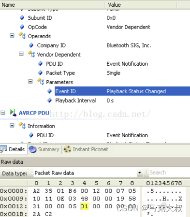This screenshot has width=190, height=217.
Task: Click the Company ID diamond icon
Action: 31,45
